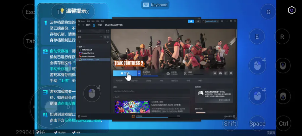This screenshot has height=136, width=302.
Task: Select Team Fortress 2 - 73% entry
Action: point(94,60)
